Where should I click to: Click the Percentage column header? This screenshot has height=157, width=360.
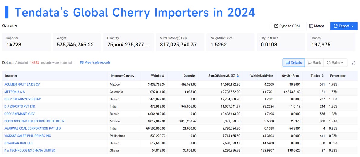pos(338,76)
